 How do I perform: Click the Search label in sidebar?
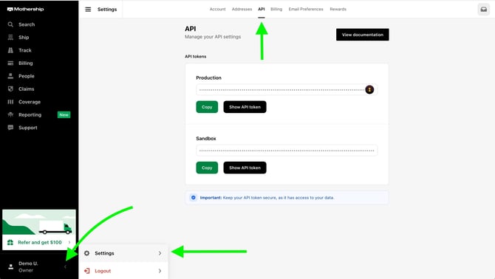click(x=27, y=24)
